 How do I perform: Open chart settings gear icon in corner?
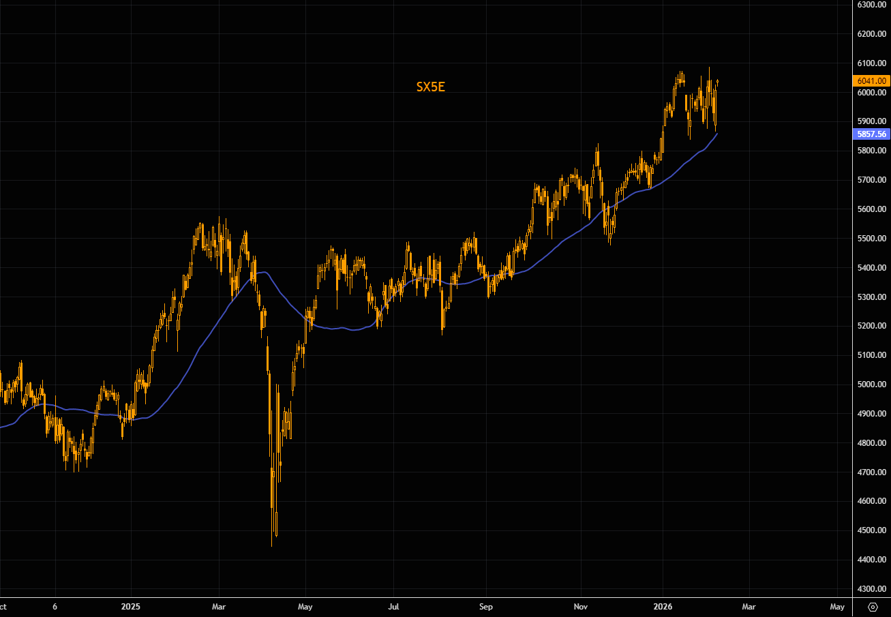[x=873, y=606]
